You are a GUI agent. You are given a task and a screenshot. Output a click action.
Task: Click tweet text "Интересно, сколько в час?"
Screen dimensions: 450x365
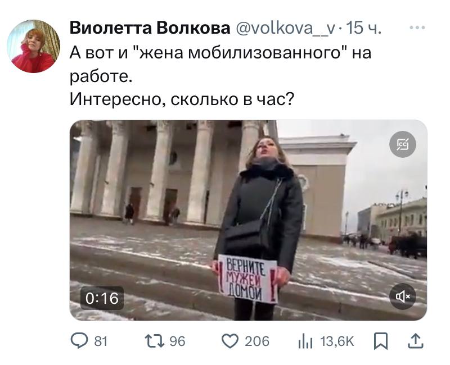click(x=182, y=99)
